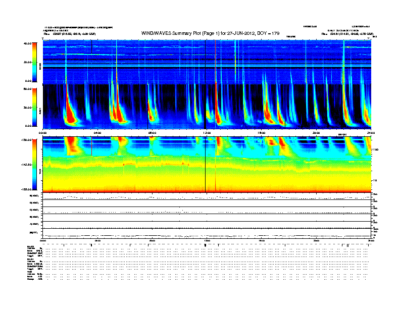Select the 60.00 tick label on the RAD1 color scale

[28, 89]
